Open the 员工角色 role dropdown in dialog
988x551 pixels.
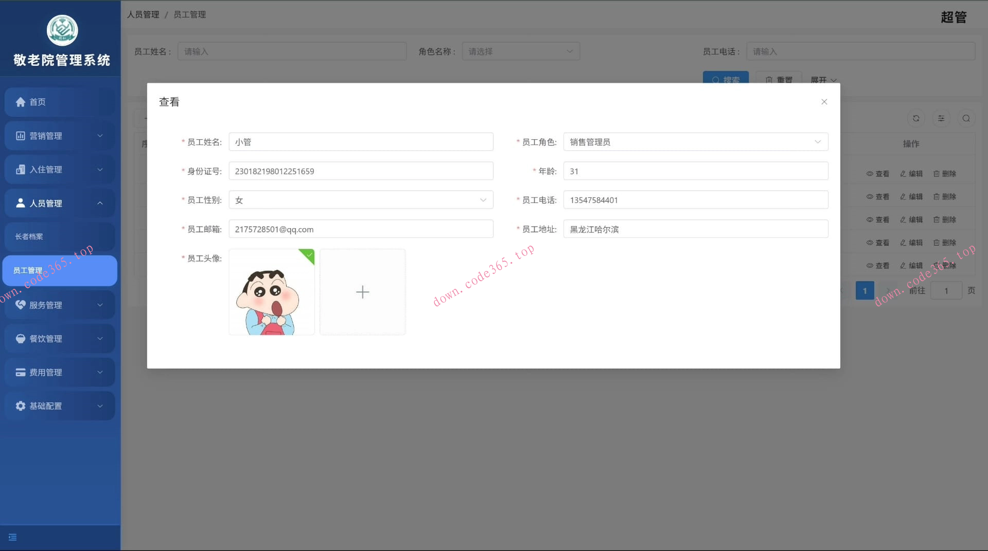click(818, 142)
